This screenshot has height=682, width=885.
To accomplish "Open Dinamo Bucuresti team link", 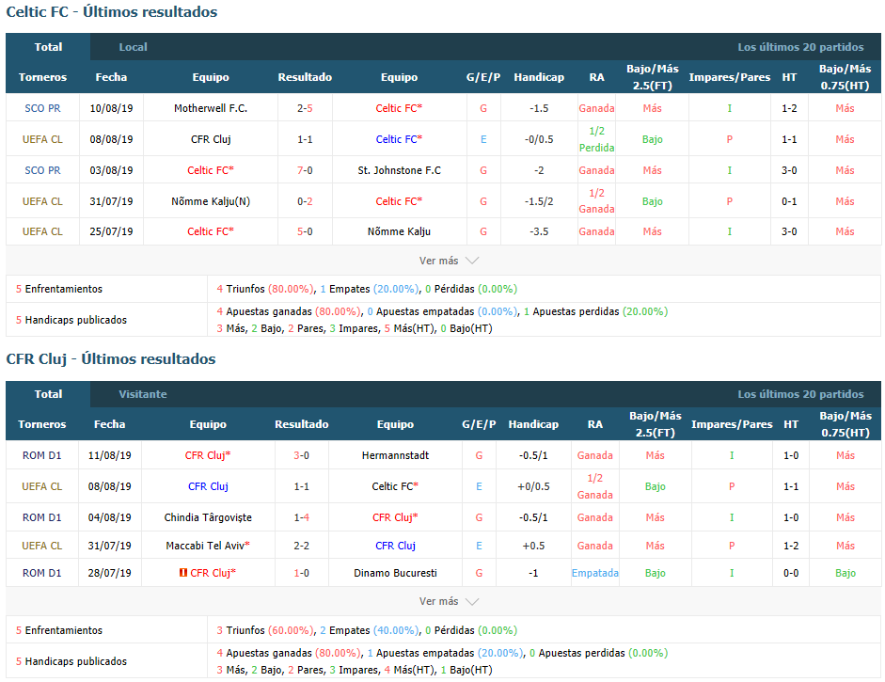I will click(395, 573).
